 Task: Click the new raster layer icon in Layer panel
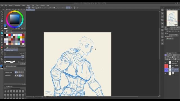(x=166, y=59)
